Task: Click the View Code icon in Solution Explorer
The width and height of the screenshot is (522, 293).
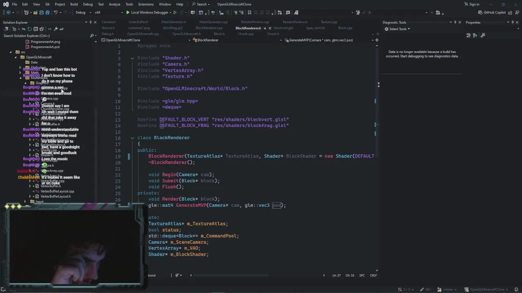Action: click(50, 29)
